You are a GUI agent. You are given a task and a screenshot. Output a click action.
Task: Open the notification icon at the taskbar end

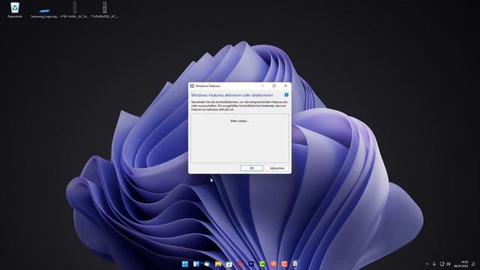(473, 264)
